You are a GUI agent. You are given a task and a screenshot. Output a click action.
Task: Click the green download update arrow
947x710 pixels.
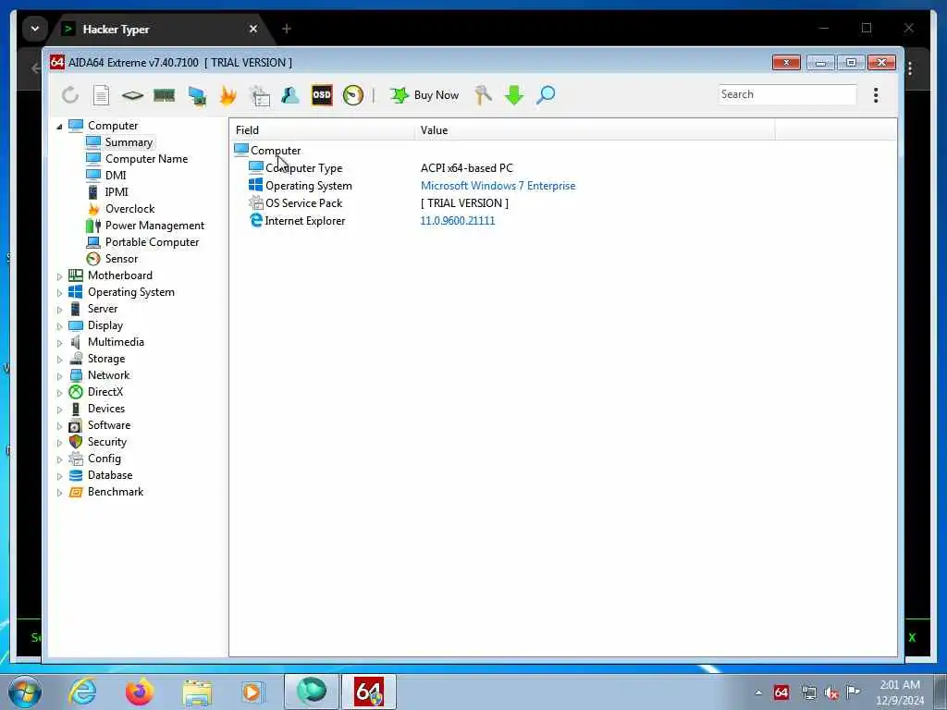point(514,95)
